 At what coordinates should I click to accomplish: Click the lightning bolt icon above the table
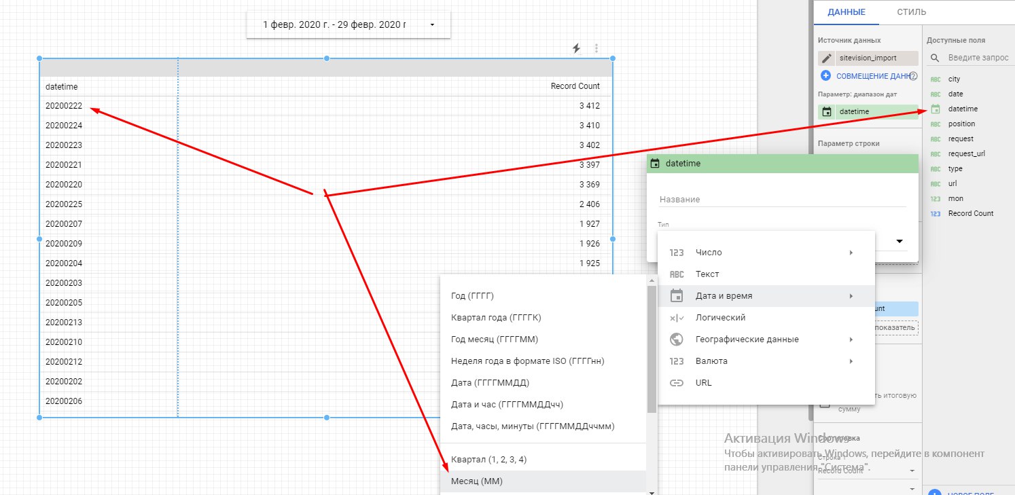(576, 48)
